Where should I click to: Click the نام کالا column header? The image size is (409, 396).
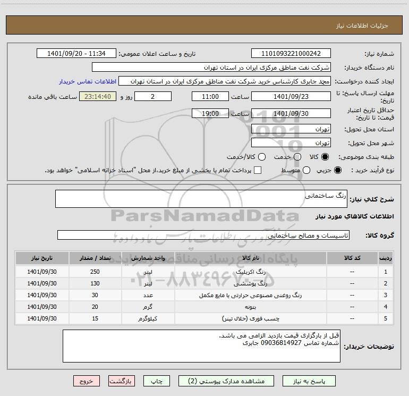click(250, 258)
